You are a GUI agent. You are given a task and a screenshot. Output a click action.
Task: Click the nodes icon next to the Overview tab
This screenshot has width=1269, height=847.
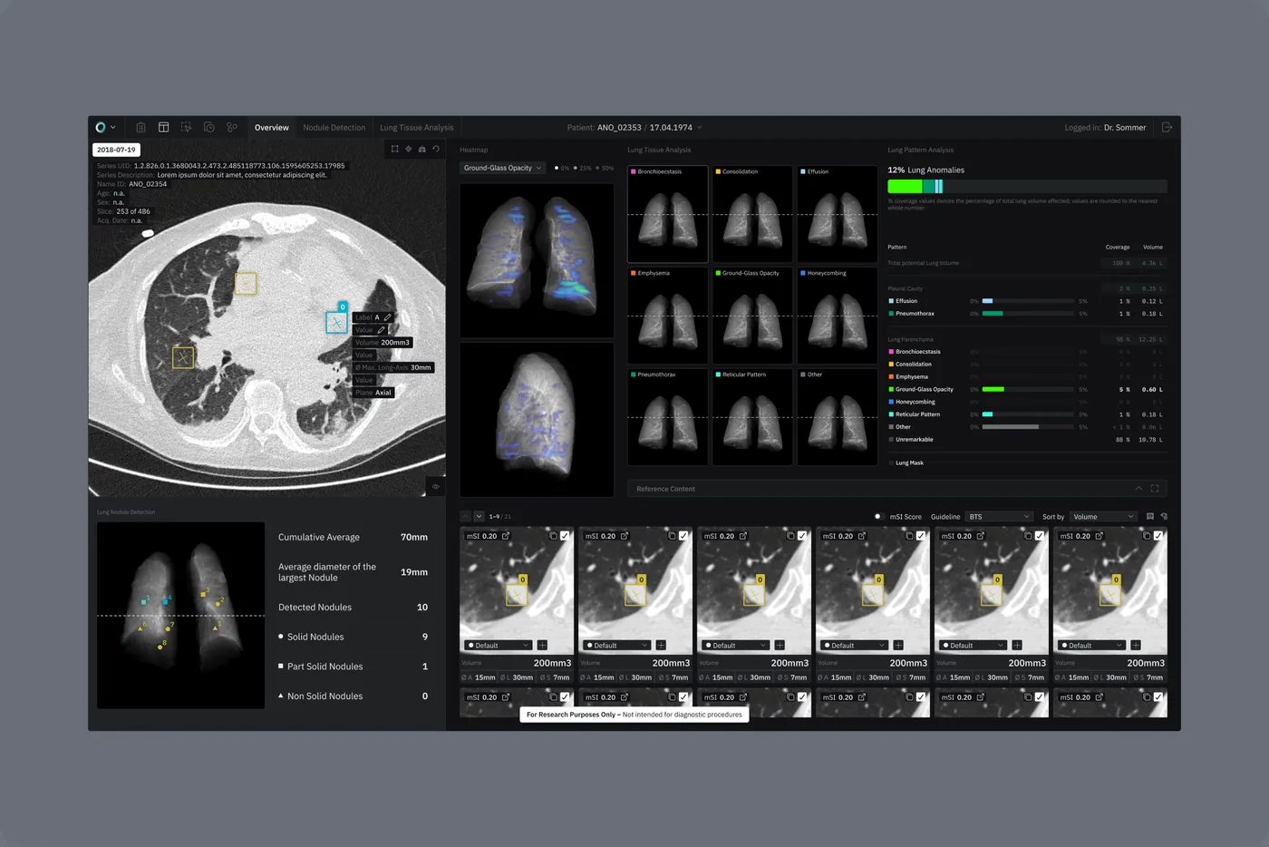click(232, 127)
